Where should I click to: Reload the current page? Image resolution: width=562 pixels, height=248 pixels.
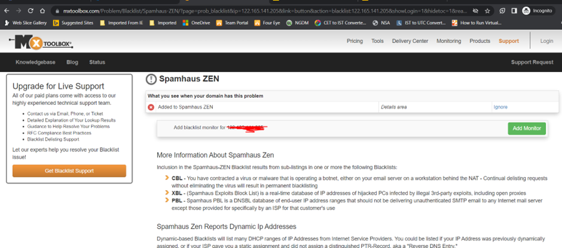click(30, 11)
